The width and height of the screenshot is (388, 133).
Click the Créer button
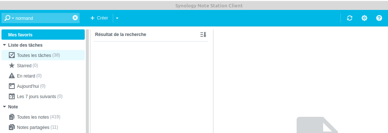point(99,18)
